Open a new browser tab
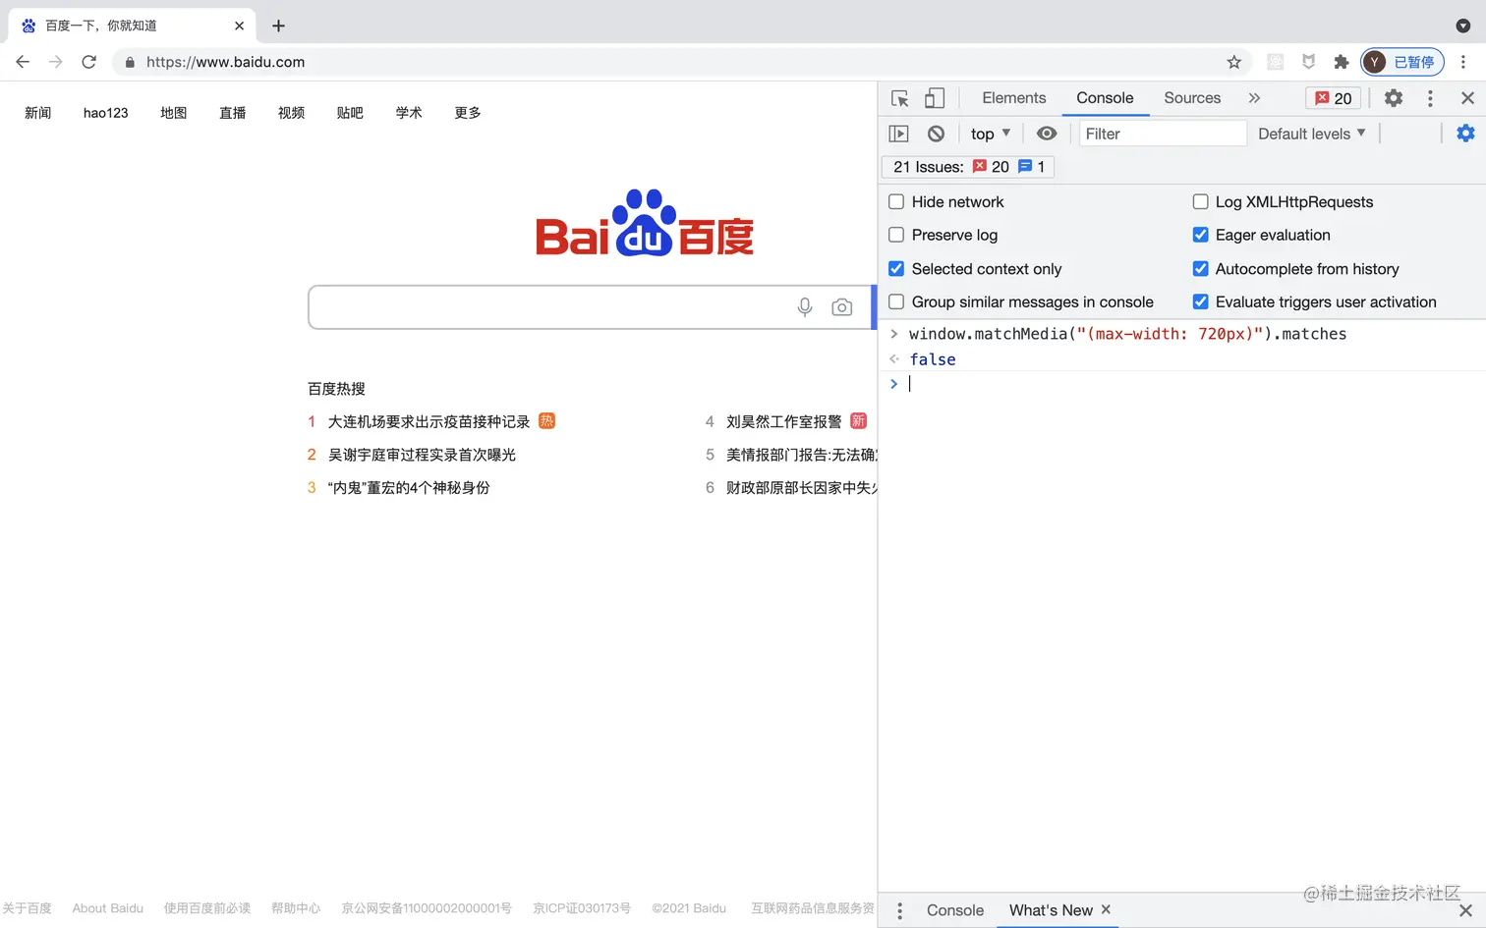 (278, 26)
